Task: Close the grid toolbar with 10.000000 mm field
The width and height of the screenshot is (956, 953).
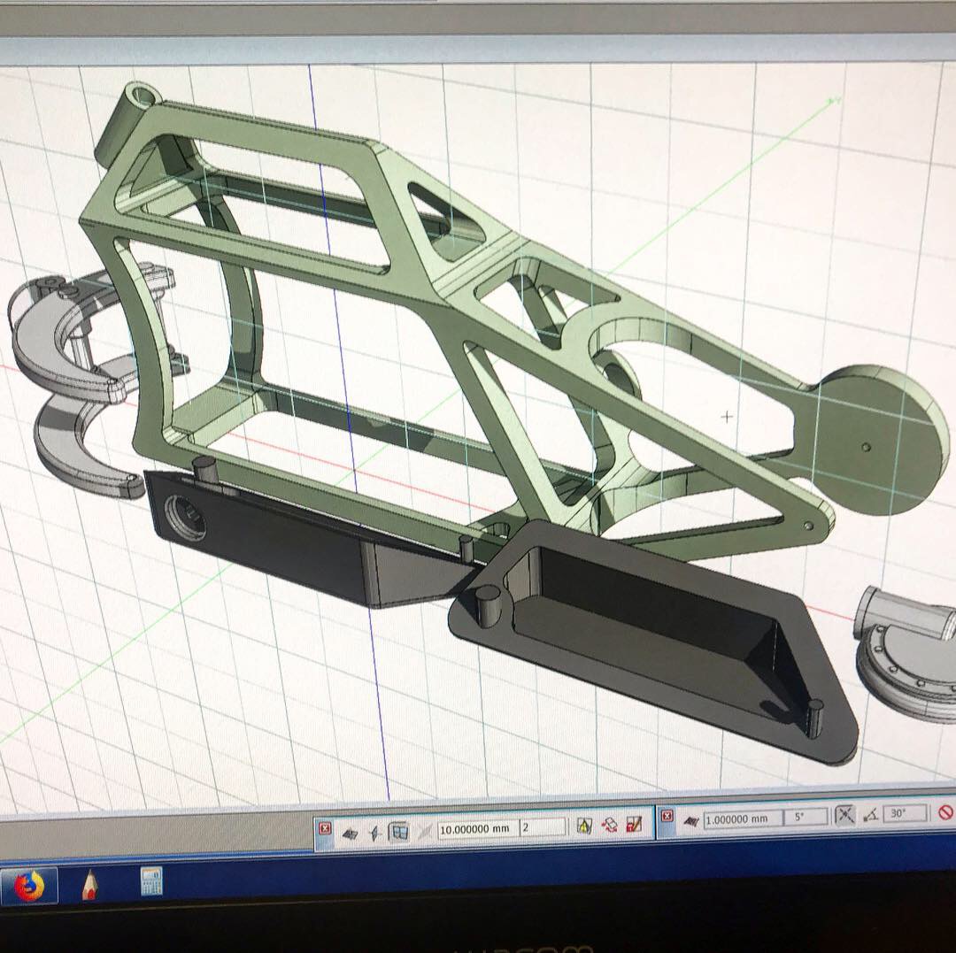Action: tap(325, 828)
